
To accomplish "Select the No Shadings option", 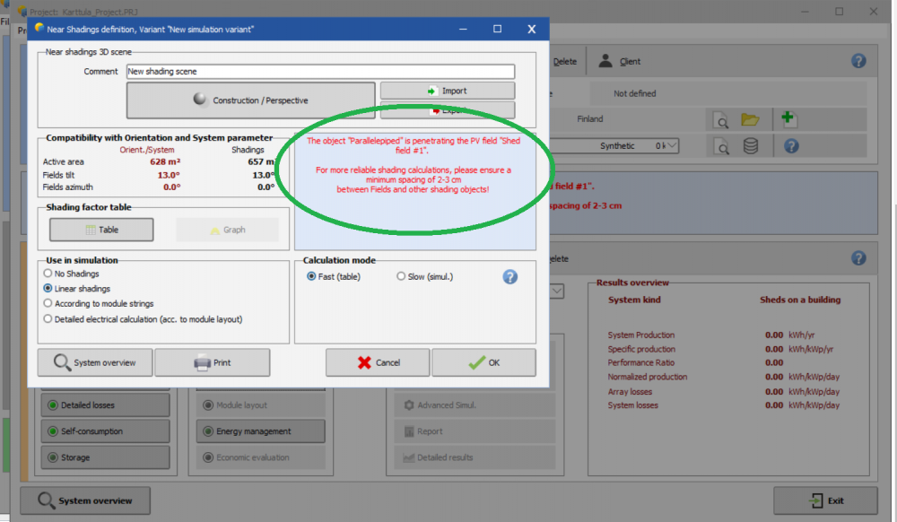I will pyautogui.click(x=48, y=274).
